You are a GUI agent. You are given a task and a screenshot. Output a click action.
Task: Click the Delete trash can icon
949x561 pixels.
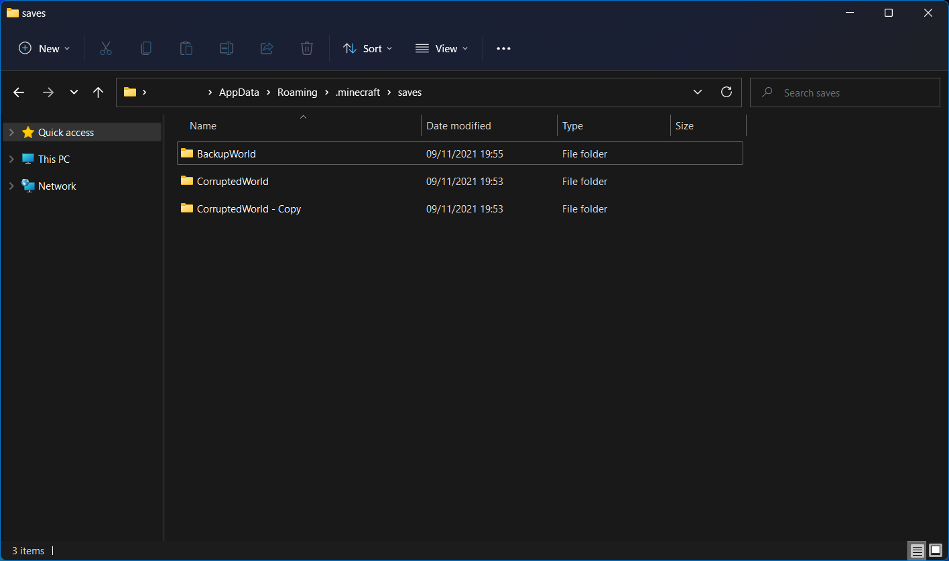pos(307,48)
